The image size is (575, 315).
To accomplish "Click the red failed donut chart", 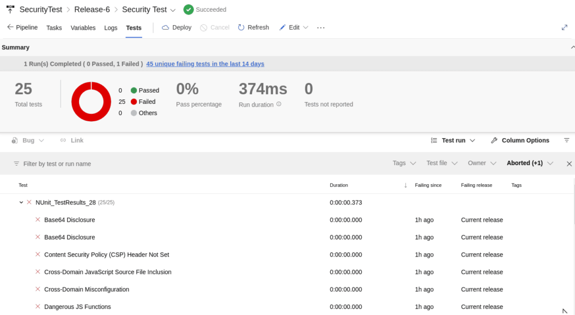I will (92, 102).
